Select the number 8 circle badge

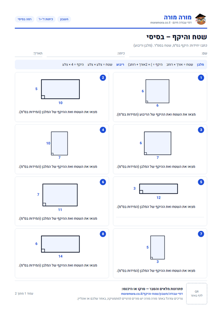tap(103, 234)
